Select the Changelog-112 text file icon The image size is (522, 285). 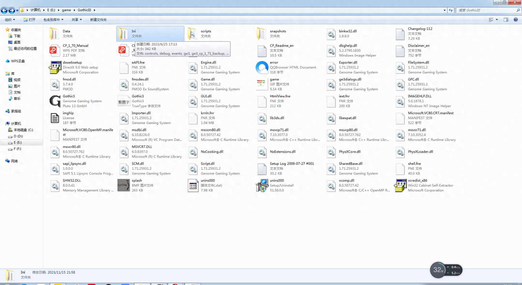tap(400, 34)
